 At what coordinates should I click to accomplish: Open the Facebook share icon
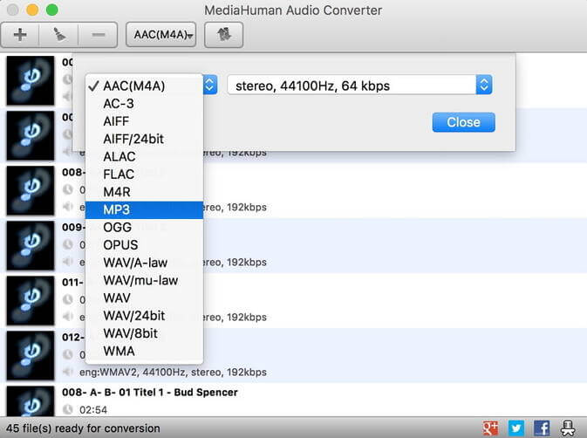tap(542, 428)
